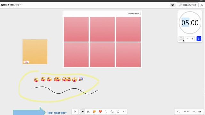
Task: Select the black wavy ink line
Action: (x=65, y=90)
